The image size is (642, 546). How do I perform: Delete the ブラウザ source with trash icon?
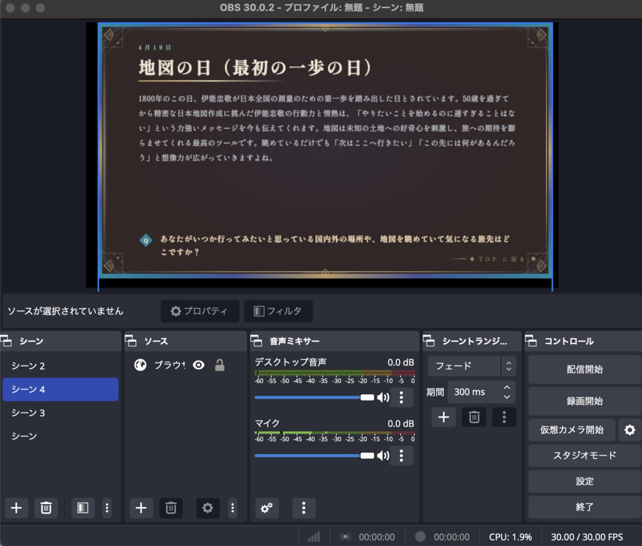click(171, 508)
